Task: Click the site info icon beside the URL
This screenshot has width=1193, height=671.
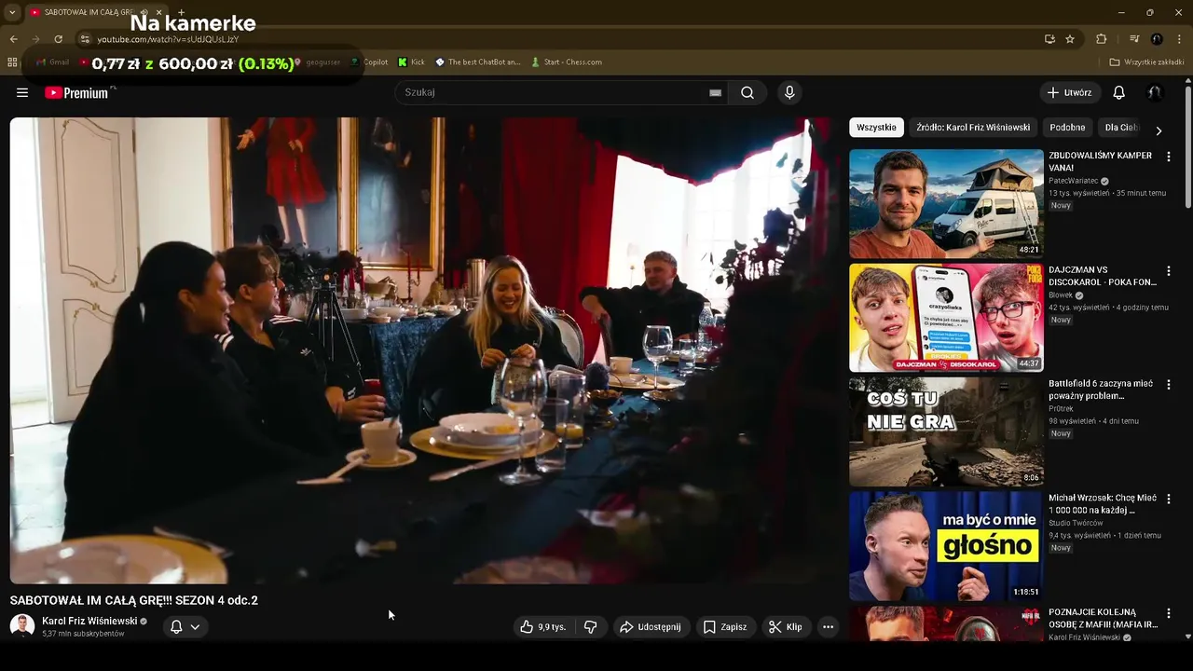Action: coord(85,39)
